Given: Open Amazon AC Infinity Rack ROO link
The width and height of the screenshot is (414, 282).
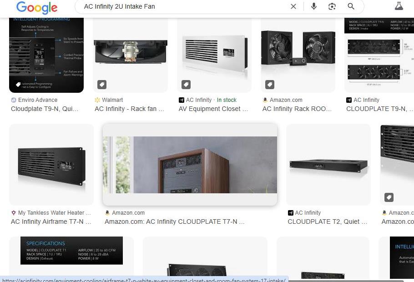Looking at the screenshot, I should point(297,109).
